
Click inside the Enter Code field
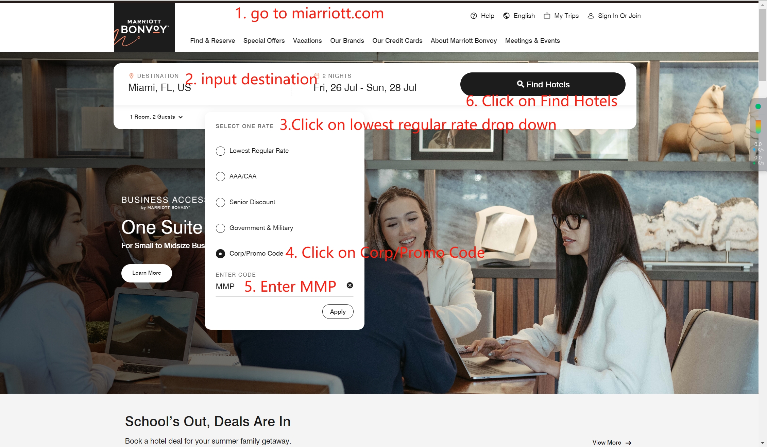coord(272,287)
